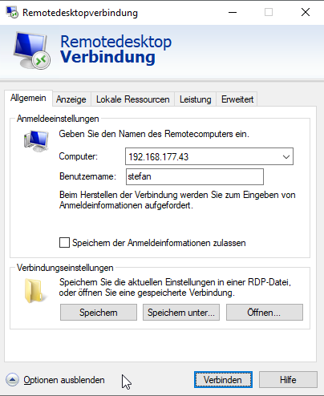The width and height of the screenshot is (324, 396).
Task: Enable Speichern der Anmeldeinformationen zulassen checkbox
Action: click(64, 243)
